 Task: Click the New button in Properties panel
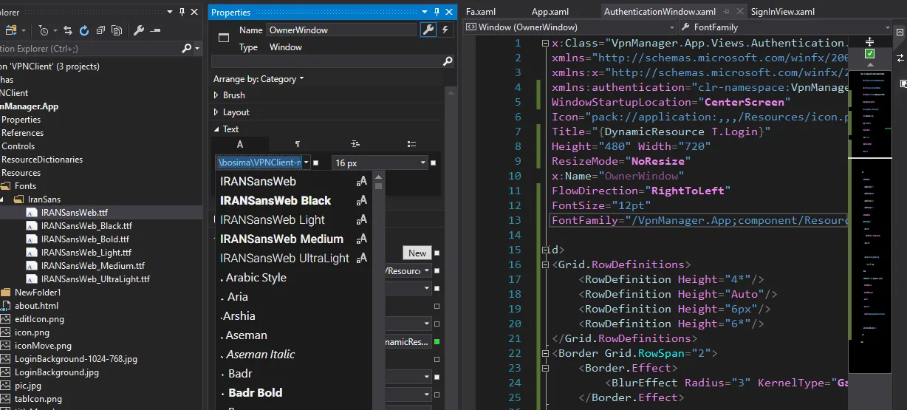417,253
